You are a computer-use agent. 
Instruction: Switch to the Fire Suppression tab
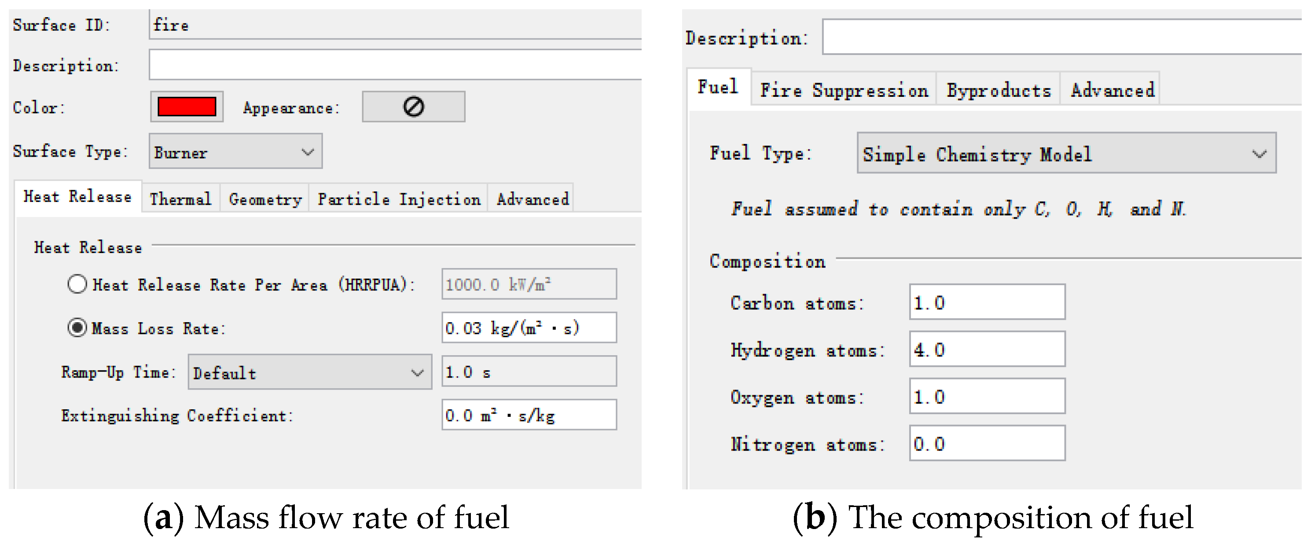pyautogui.click(x=843, y=91)
